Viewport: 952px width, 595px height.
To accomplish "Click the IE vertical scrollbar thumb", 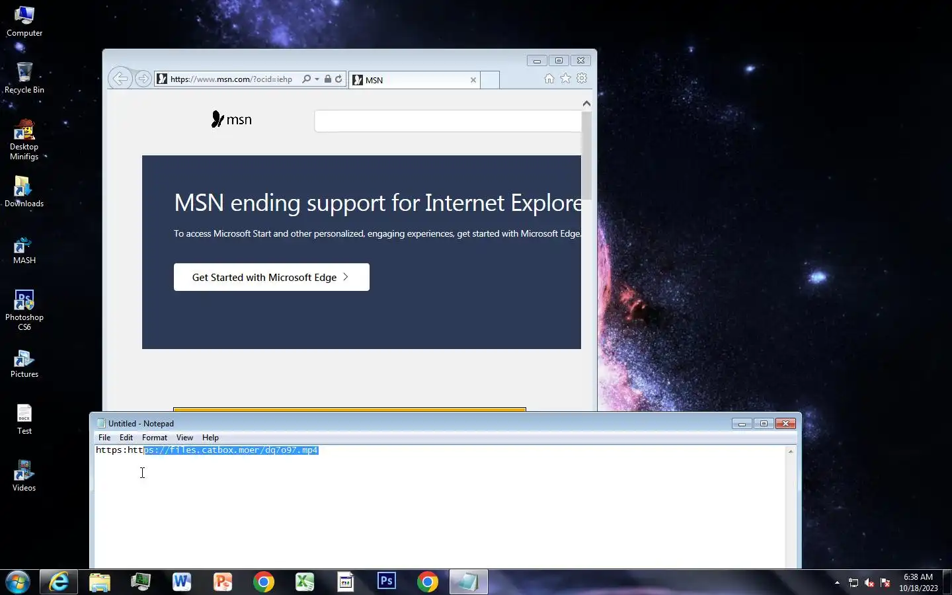I will (586, 155).
